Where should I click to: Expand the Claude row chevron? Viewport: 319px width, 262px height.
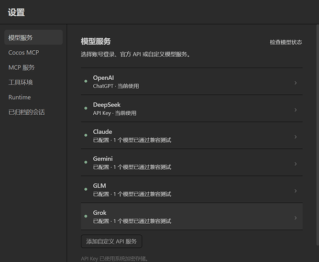(295, 137)
